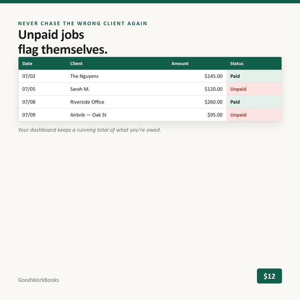Click the GoodWorkBooks brand name
The image size is (300, 300).
(x=39, y=280)
